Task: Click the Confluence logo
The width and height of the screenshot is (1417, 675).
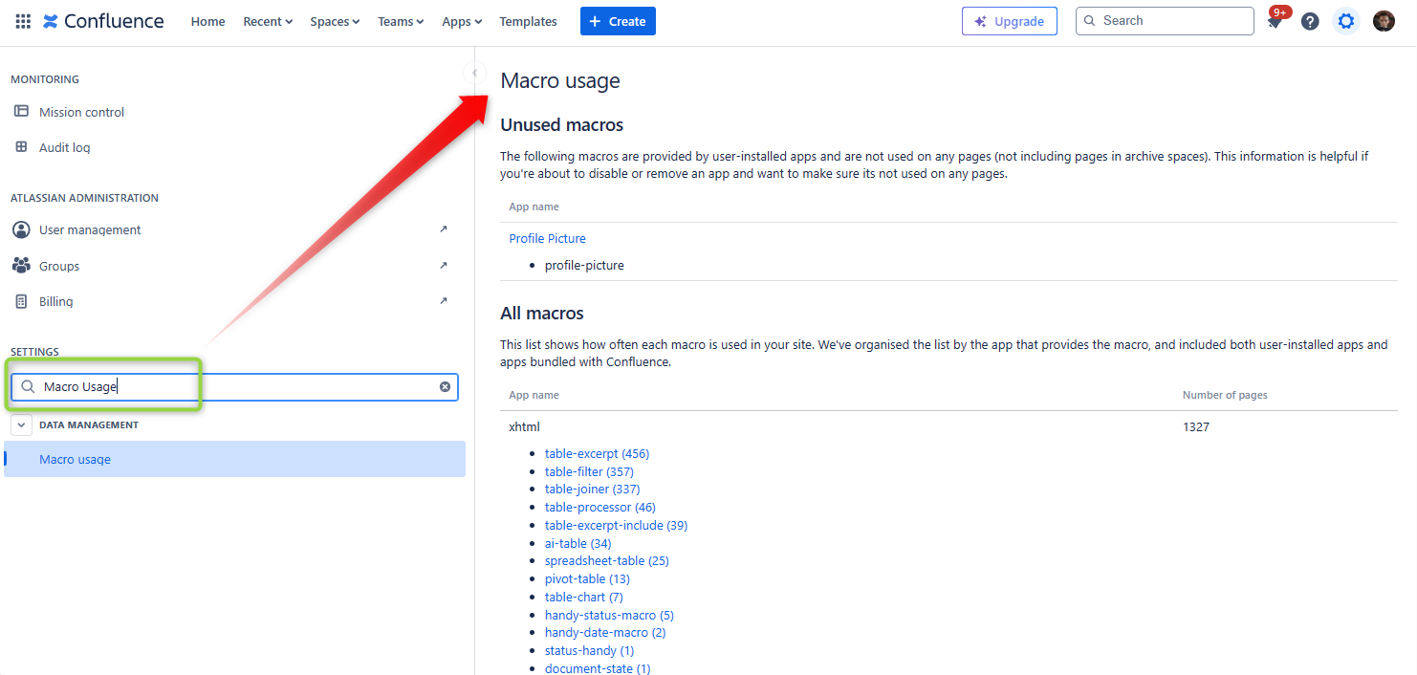Action: [x=103, y=21]
